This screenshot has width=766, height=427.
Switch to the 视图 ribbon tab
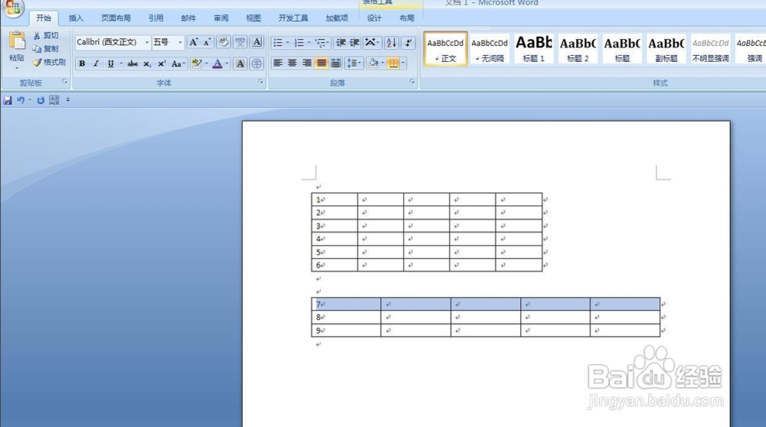[x=253, y=18]
